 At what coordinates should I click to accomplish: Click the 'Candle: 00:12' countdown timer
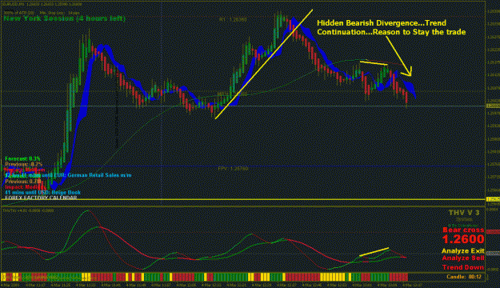point(464,277)
